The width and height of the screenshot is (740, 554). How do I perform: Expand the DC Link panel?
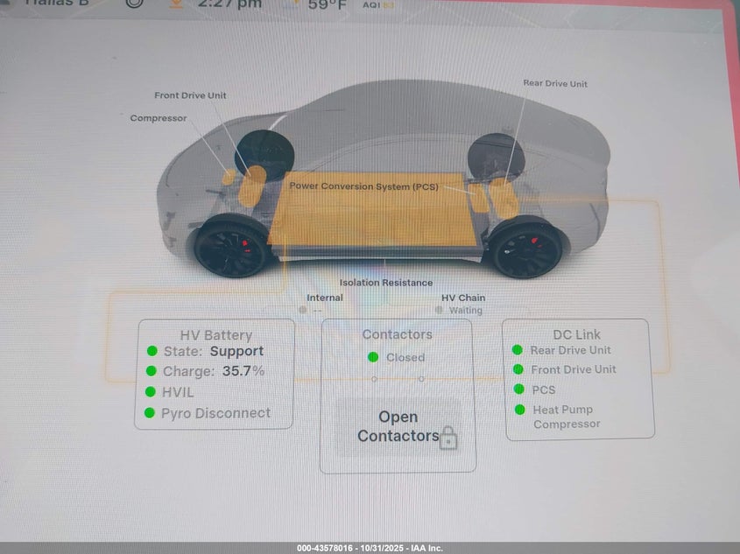(x=577, y=334)
